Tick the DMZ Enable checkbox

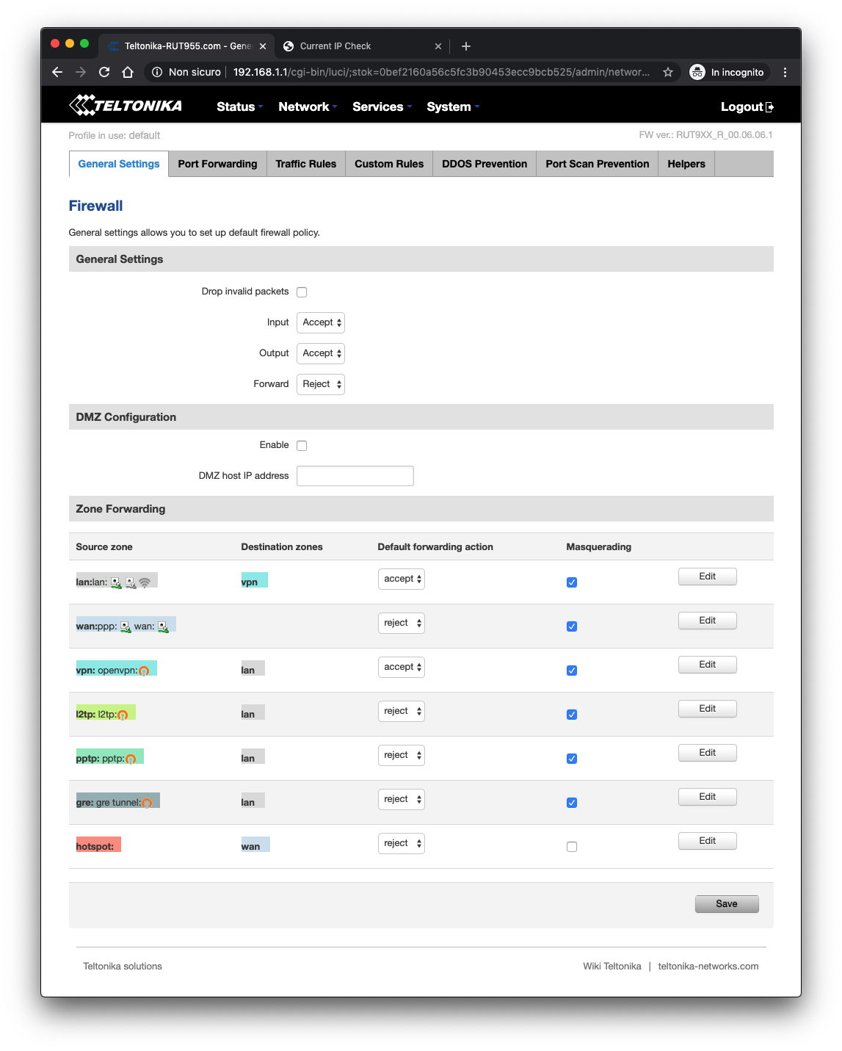[302, 446]
